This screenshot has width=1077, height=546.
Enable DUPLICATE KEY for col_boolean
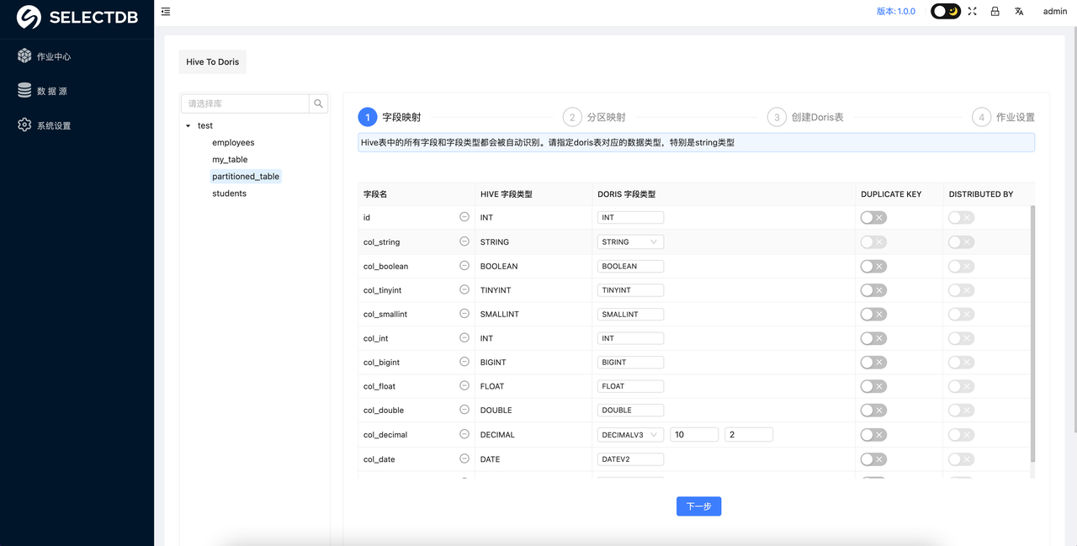(873, 266)
